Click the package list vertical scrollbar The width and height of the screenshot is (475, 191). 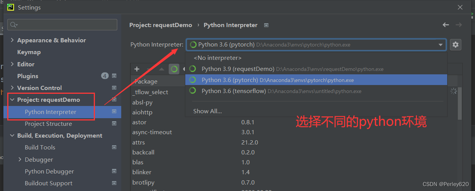tap(460, 103)
